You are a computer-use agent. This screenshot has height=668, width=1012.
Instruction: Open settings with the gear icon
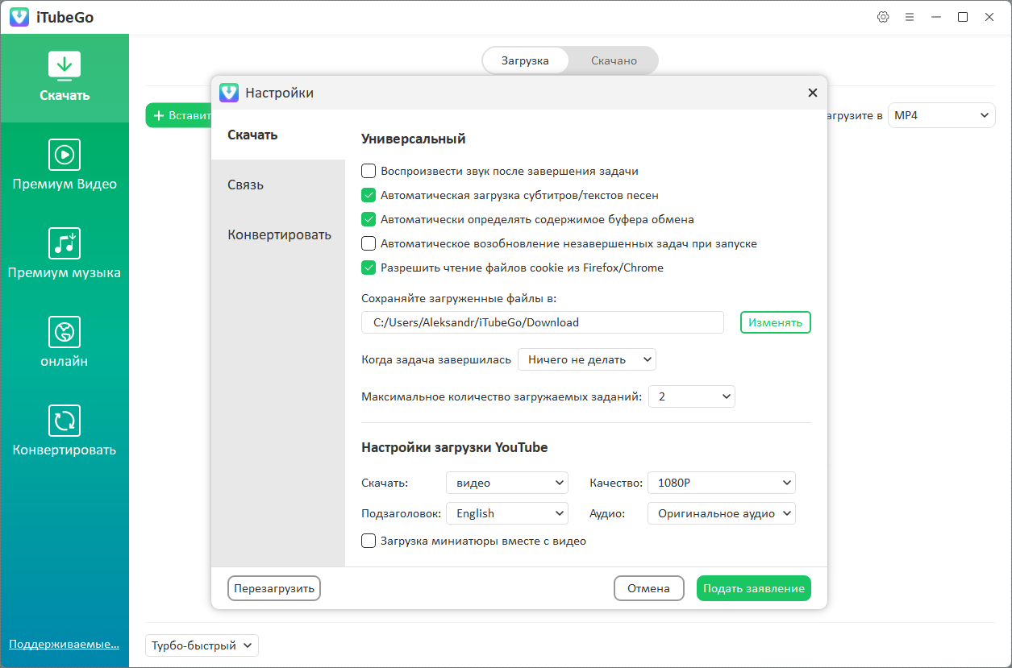click(x=883, y=17)
